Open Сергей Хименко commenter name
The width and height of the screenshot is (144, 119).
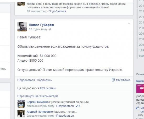(x=38, y=102)
